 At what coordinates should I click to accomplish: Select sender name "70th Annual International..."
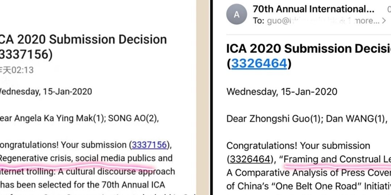[314, 9]
